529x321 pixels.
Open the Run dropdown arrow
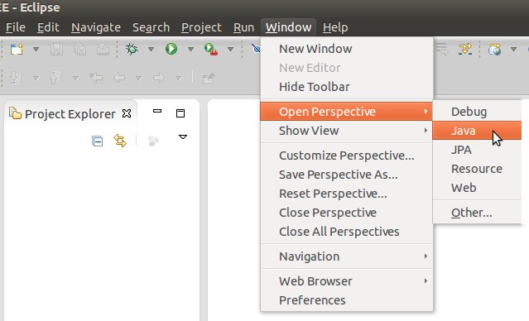coord(190,50)
